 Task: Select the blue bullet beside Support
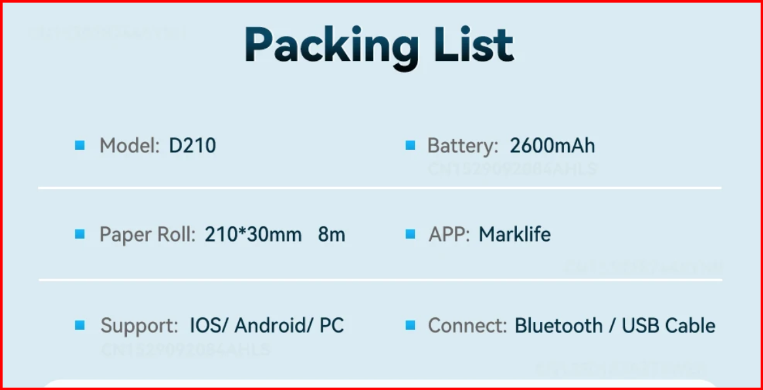(80, 325)
